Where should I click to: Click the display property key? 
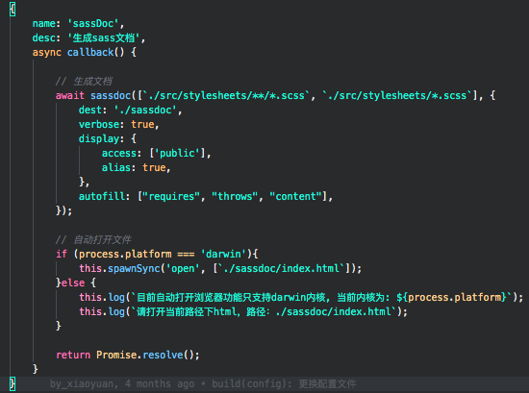tap(98, 139)
